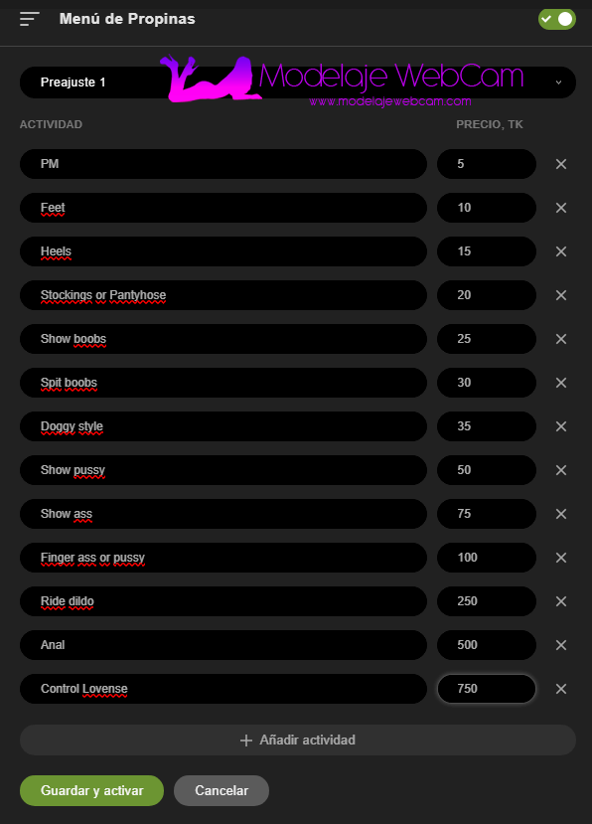592x824 pixels.
Task: Delete the Feet activity entry
Action: 561,208
